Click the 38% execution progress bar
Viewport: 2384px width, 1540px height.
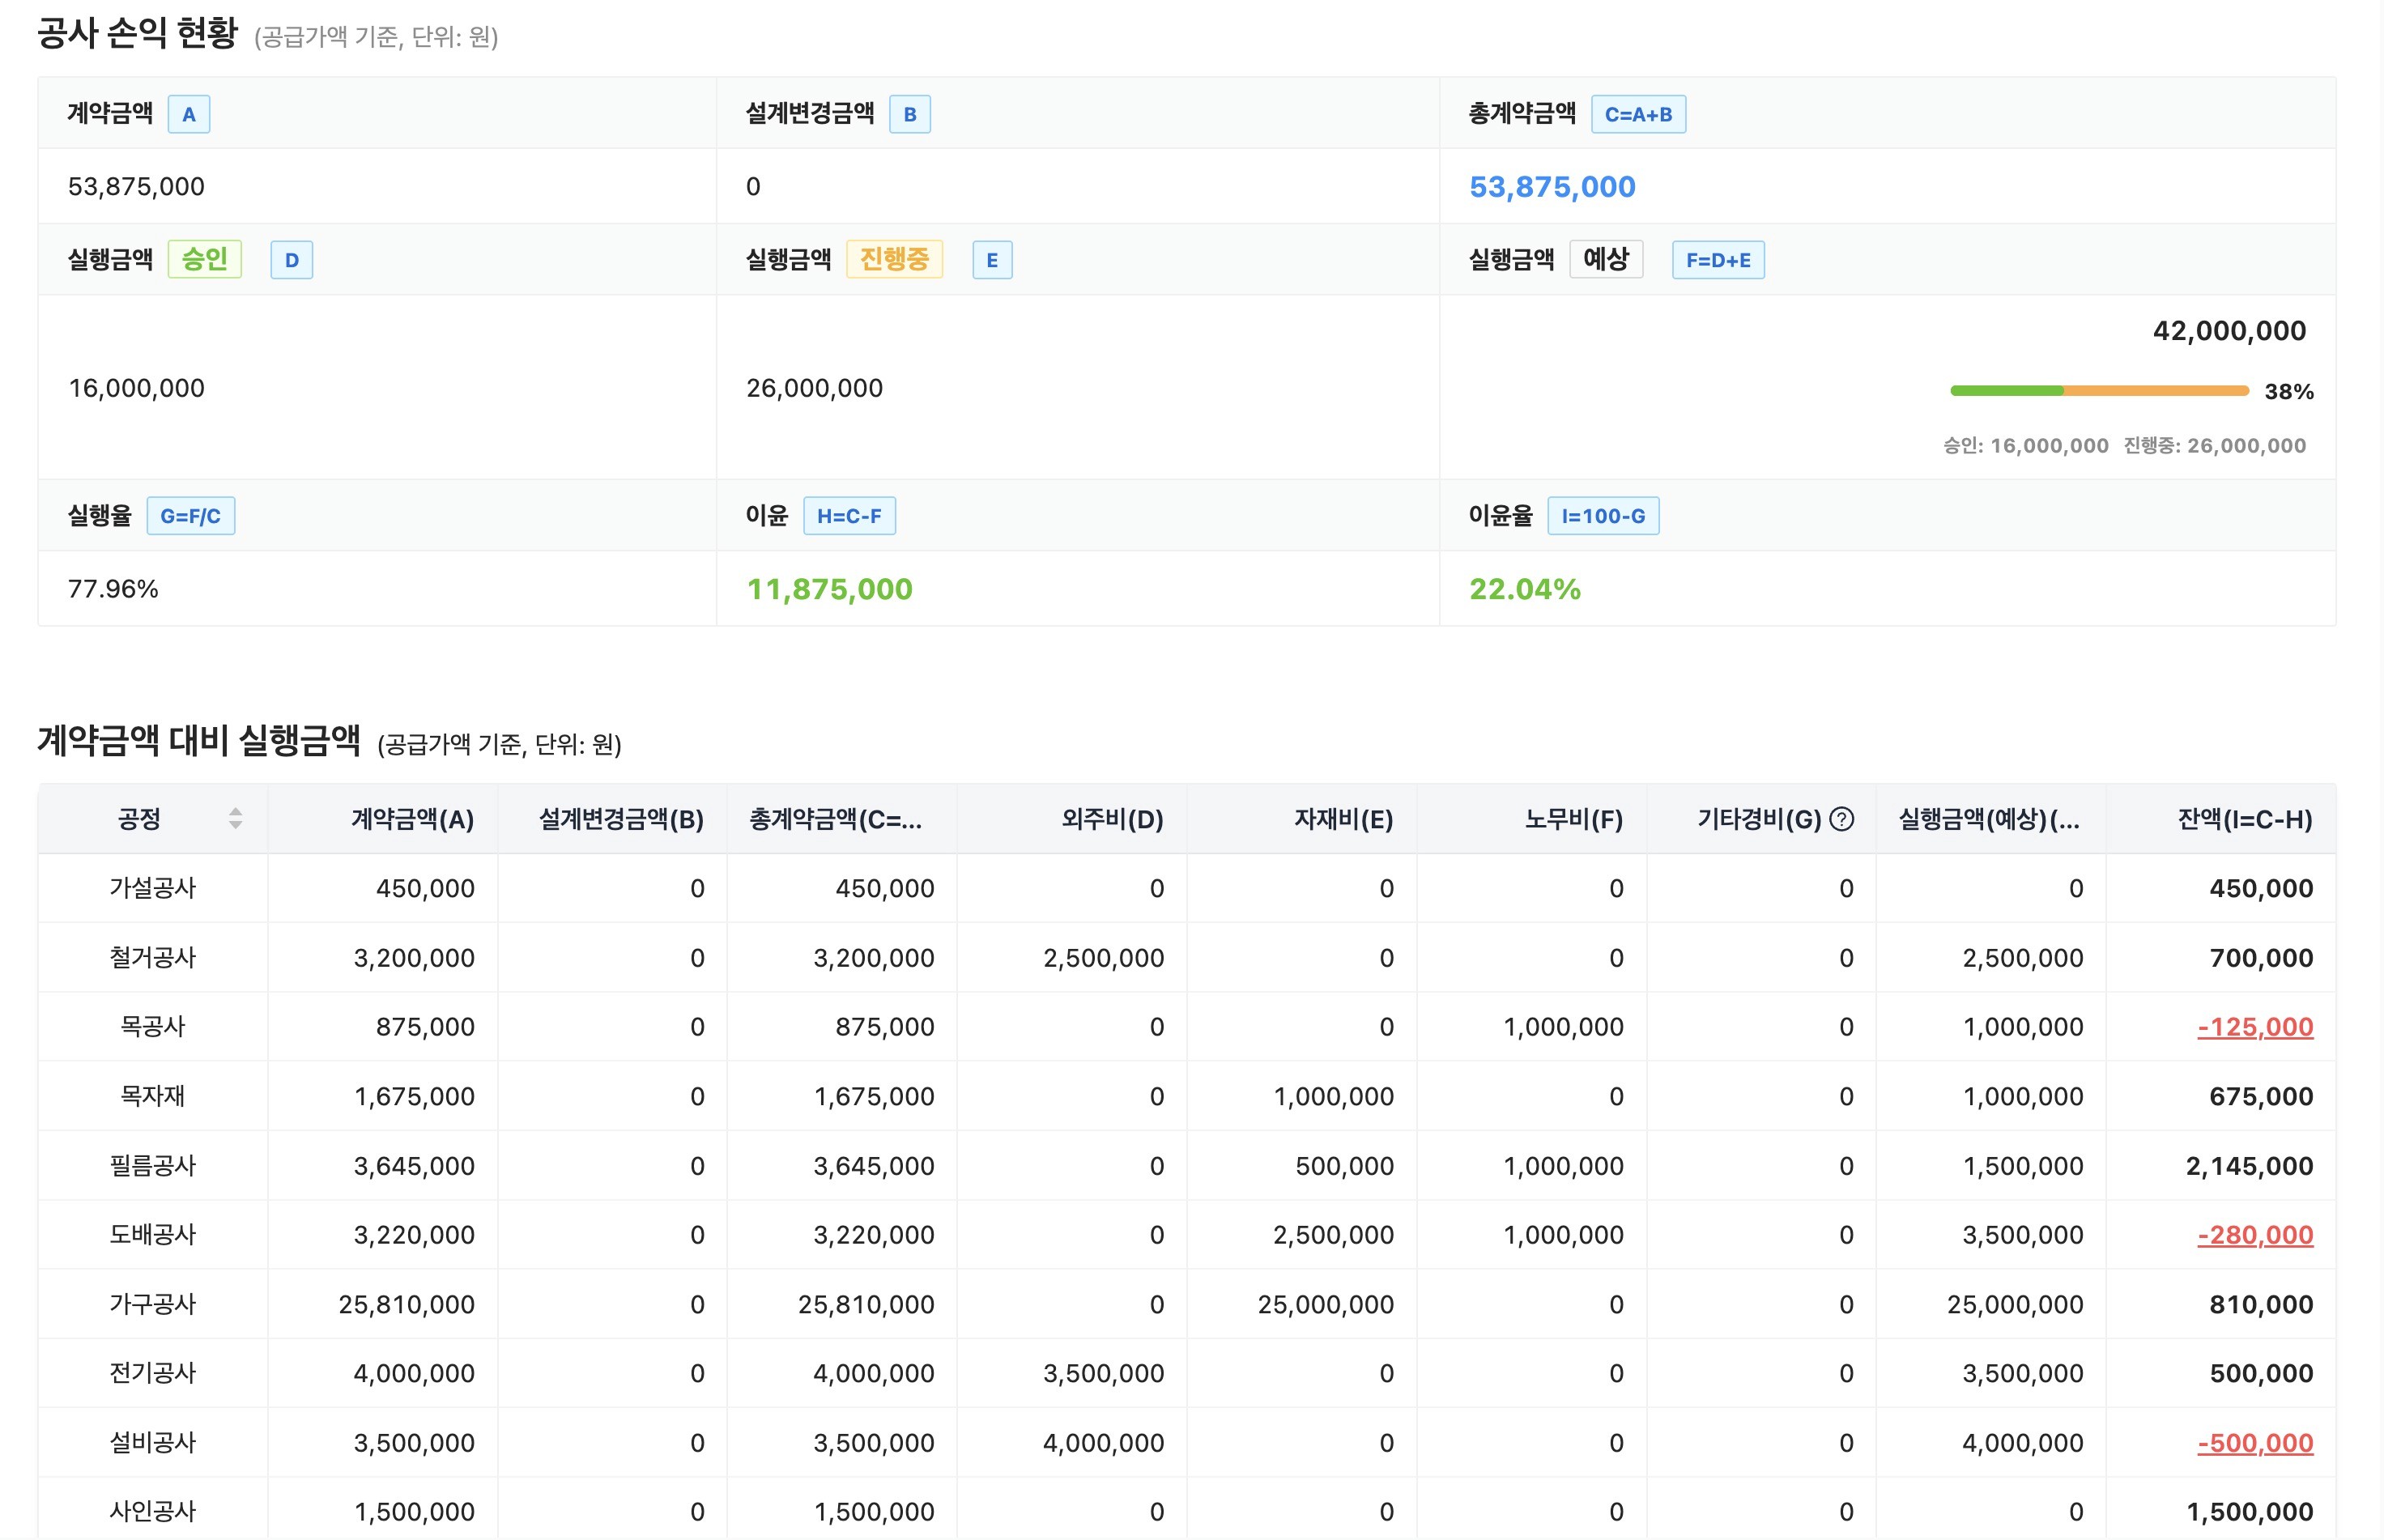[x=2098, y=391]
